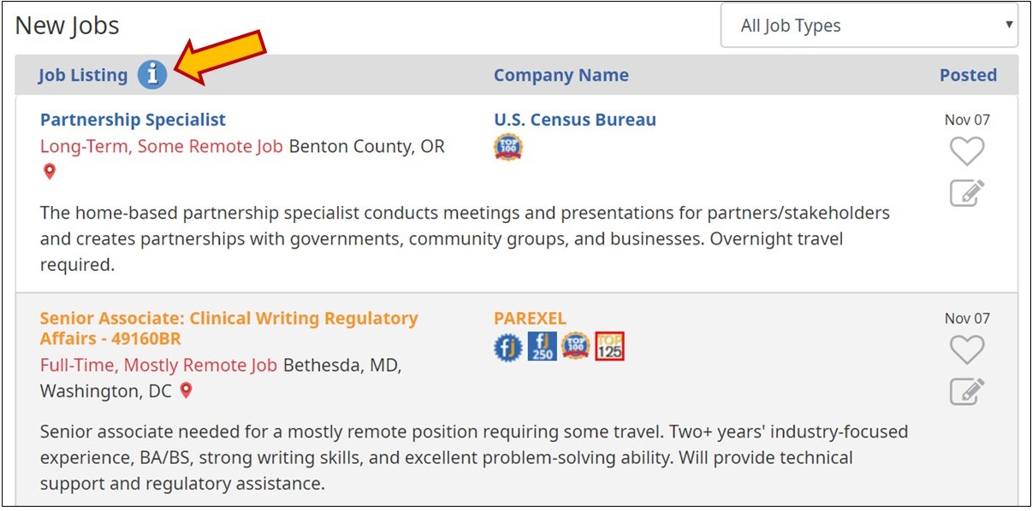Click the Long-Term, Some Remote Job label
This screenshot has width=1032, height=511.
tap(158, 146)
